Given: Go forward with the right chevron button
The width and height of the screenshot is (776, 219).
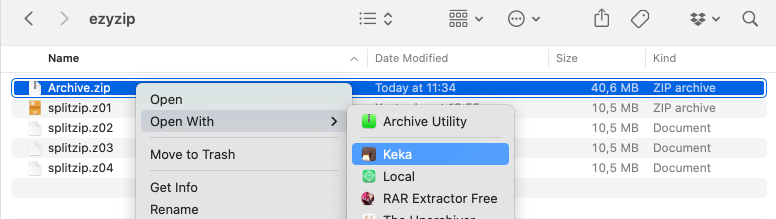Looking at the screenshot, I should pyautogui.click(x=64, y=19).
